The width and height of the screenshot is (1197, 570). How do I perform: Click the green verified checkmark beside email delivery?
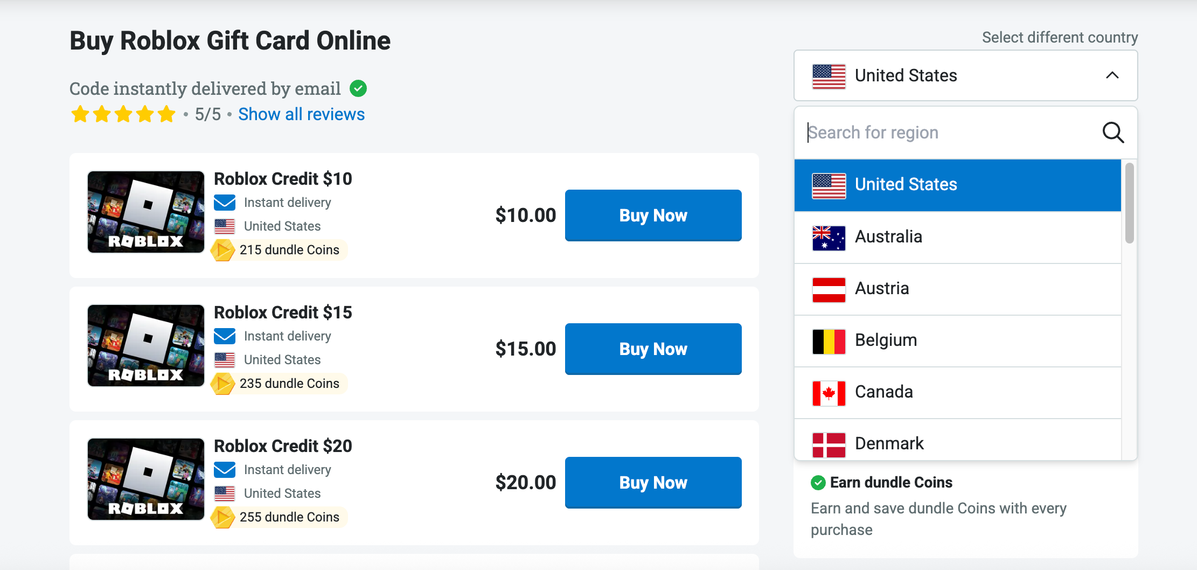[x=358, y=88]
